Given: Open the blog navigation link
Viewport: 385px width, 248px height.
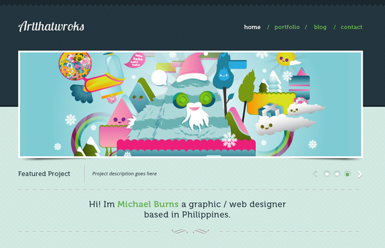Looking at the screenshot, I should 320,27.
